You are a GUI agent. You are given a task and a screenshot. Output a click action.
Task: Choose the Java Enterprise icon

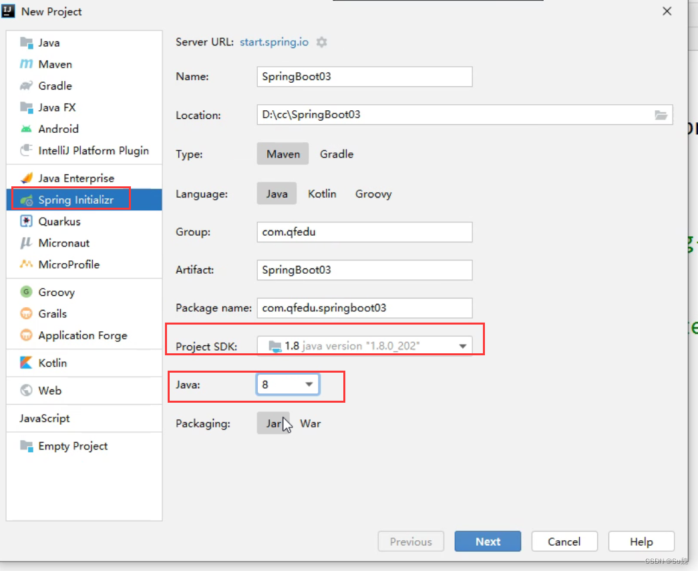pyautogui.click(x=26, y=178)
